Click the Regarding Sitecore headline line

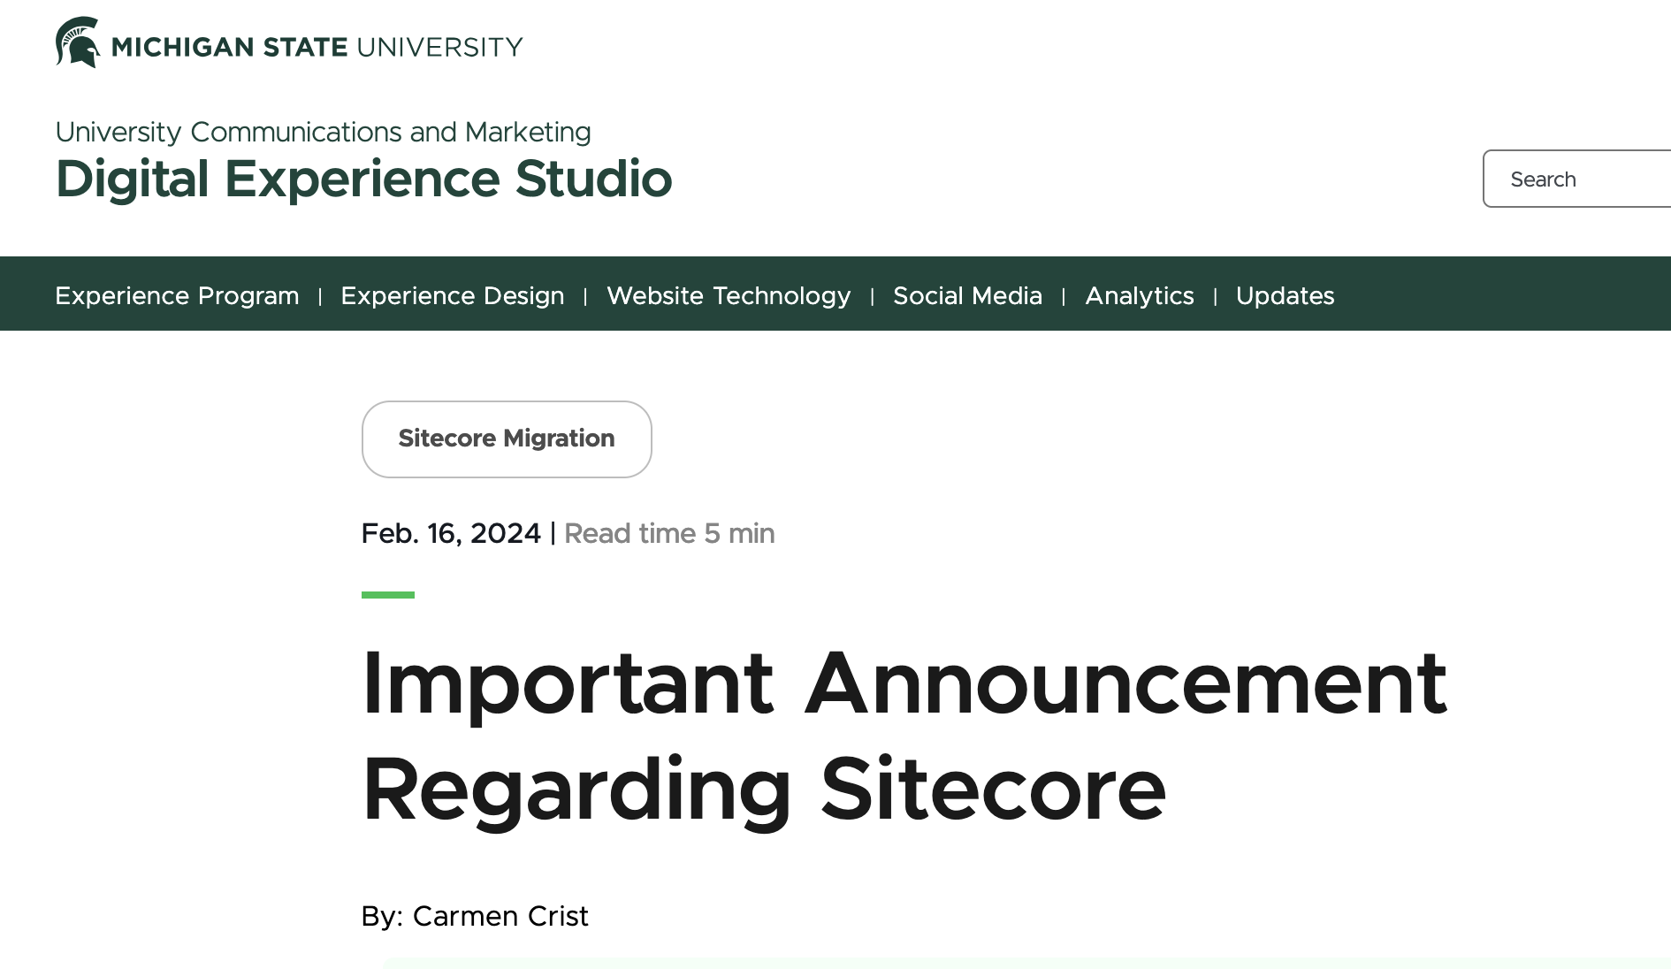coord(764,790)
